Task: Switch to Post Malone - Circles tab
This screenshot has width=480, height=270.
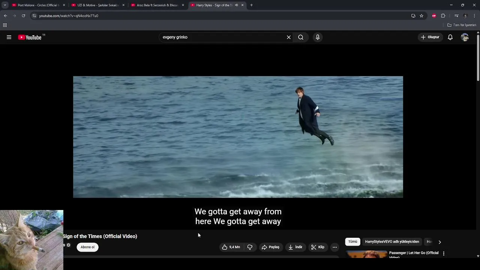Action: [39, 5]
